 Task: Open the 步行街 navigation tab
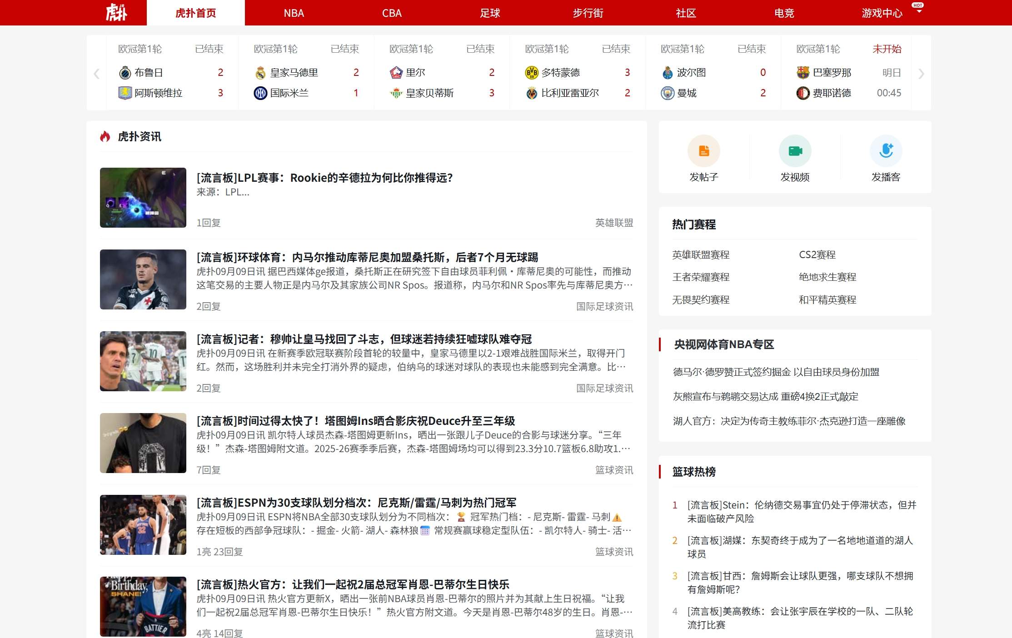(588, 13)
